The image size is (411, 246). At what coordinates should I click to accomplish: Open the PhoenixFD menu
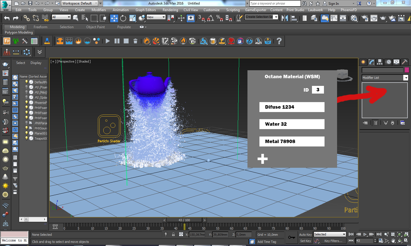349,10
